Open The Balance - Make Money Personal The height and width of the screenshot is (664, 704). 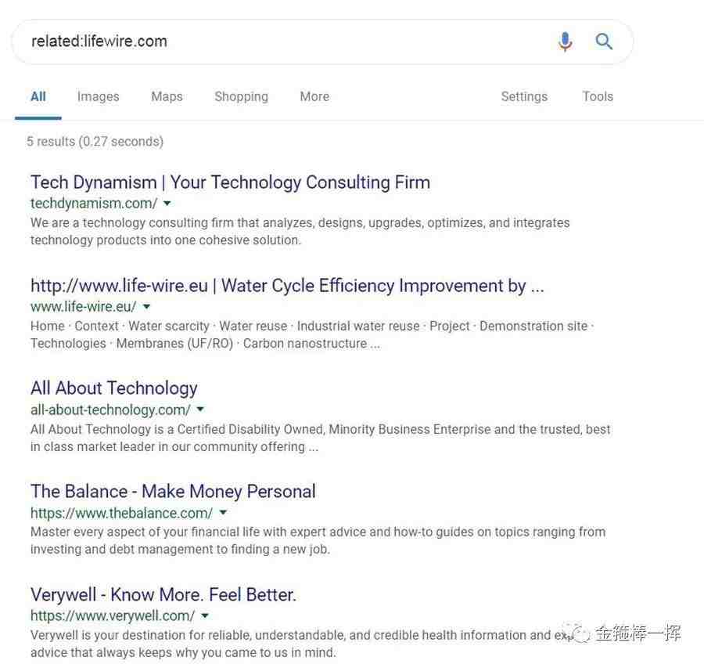pyautogui.click(x=174, y=492)
